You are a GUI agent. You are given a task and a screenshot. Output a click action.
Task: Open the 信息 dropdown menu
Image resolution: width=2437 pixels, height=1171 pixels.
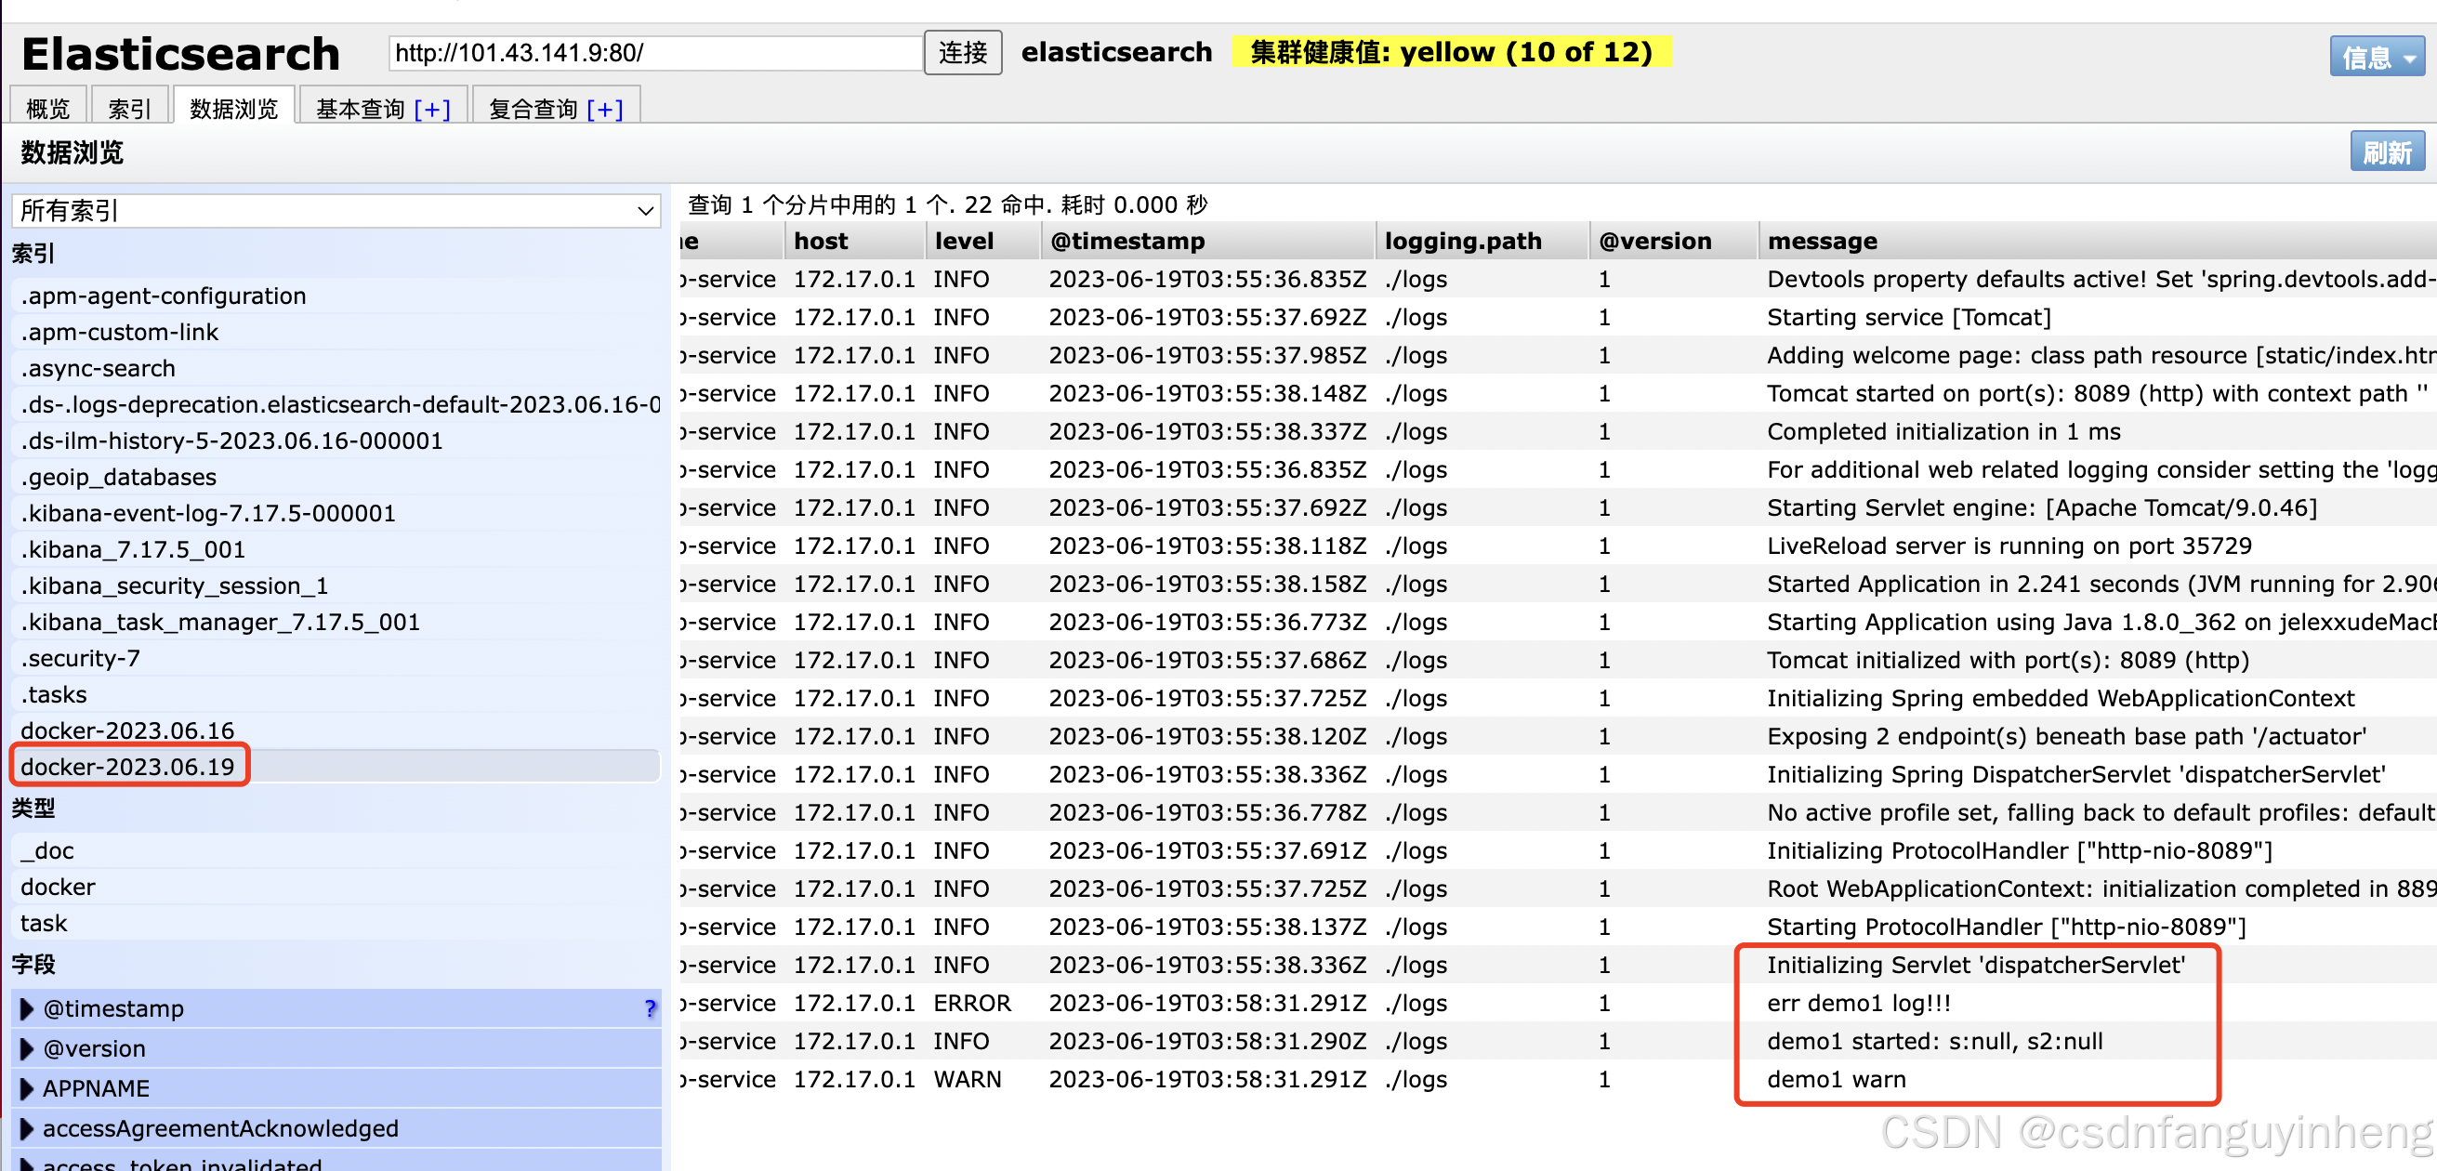click(2376, 58)
